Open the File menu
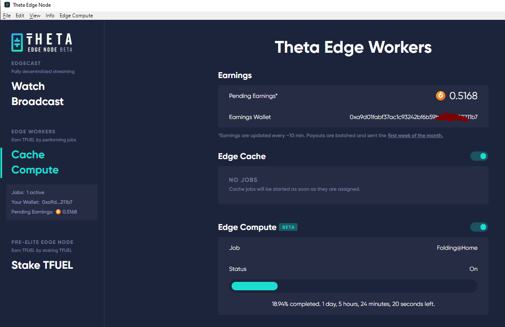This screenshot has width=505, height=327. [x=7, y=16]
